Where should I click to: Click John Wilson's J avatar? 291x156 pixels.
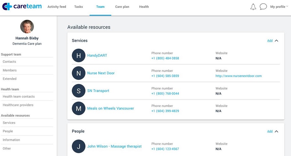coord(79,146)
